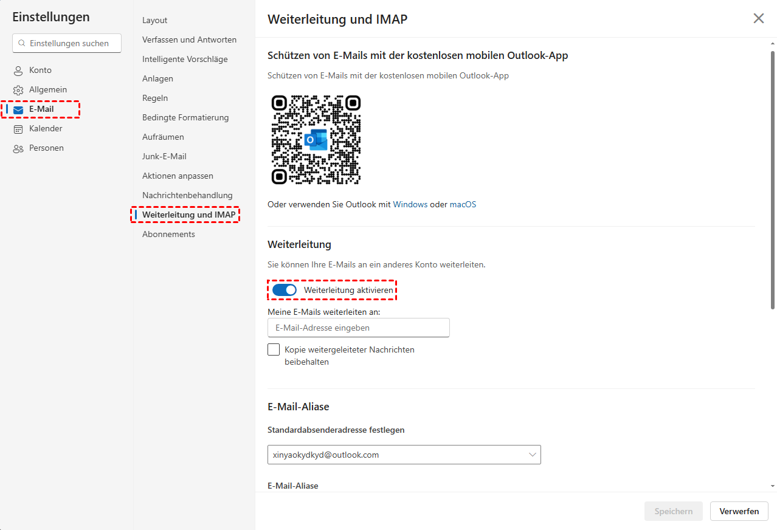Select Aktionen anpassen
The image size is (777, 530).
click(178, 176)
